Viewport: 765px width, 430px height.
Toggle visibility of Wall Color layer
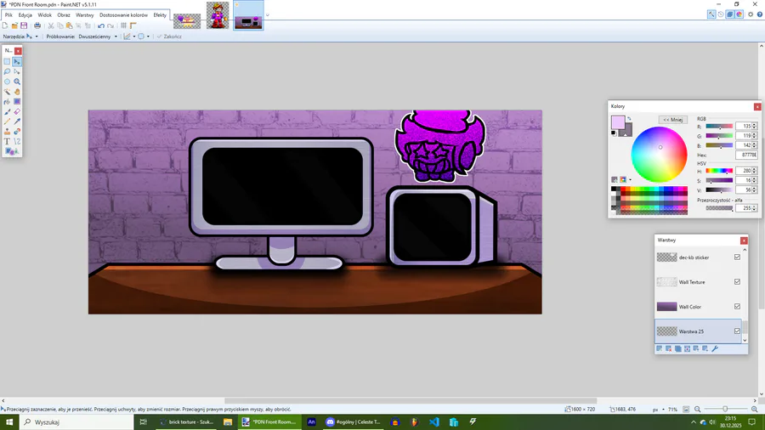(737, 306)
